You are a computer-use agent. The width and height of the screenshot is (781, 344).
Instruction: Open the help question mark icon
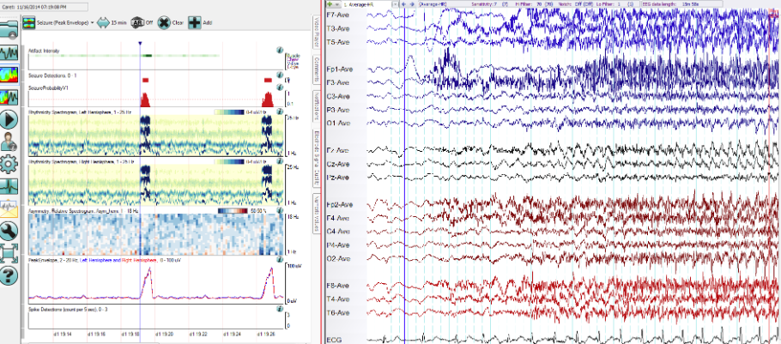click(x=9, y=276)
